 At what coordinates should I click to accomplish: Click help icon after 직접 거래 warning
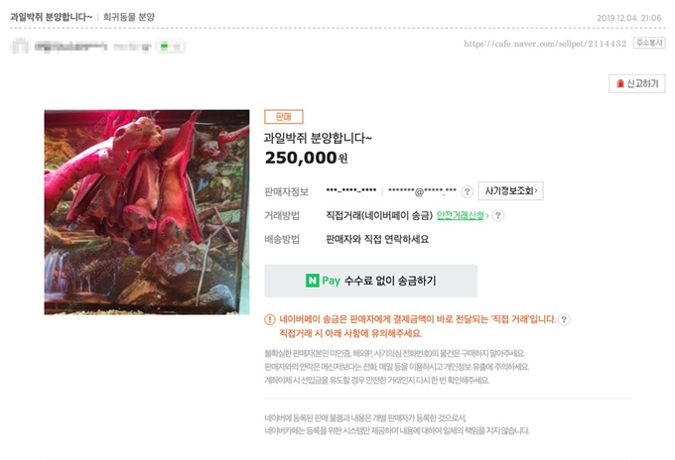click(564, 319)
